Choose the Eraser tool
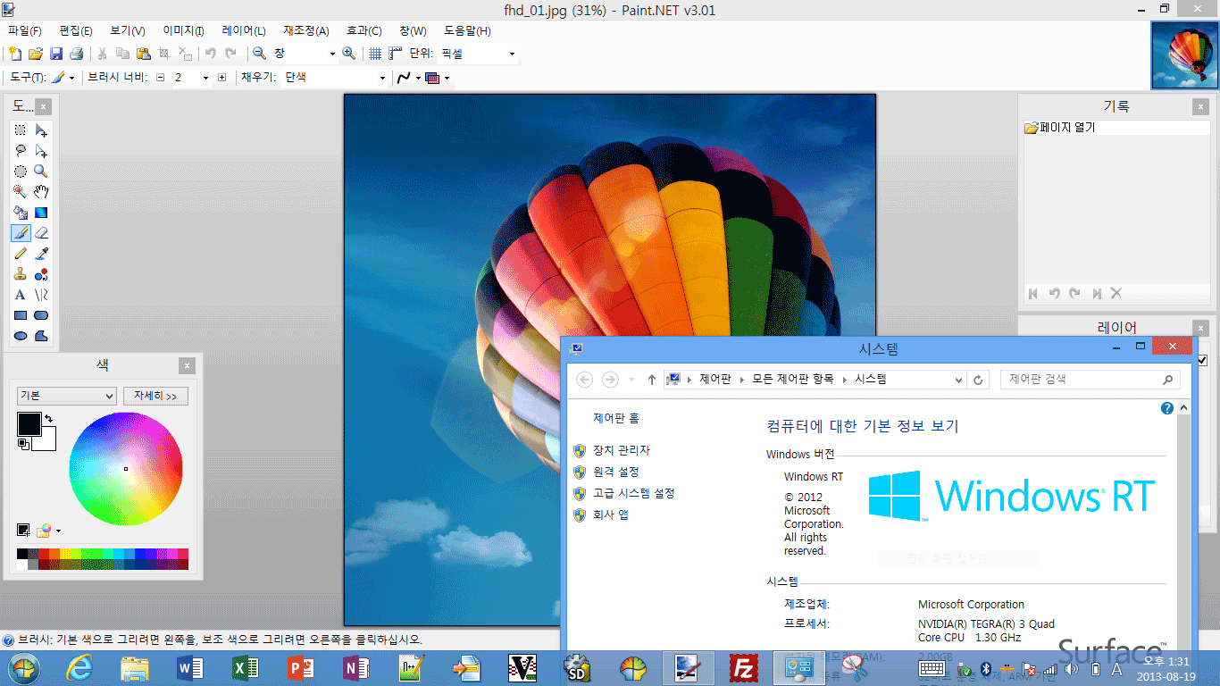The width and height of the screenshot is (1220, 686). tap(41, 233)
